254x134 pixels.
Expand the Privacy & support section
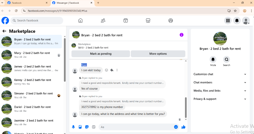click(220, 99)
